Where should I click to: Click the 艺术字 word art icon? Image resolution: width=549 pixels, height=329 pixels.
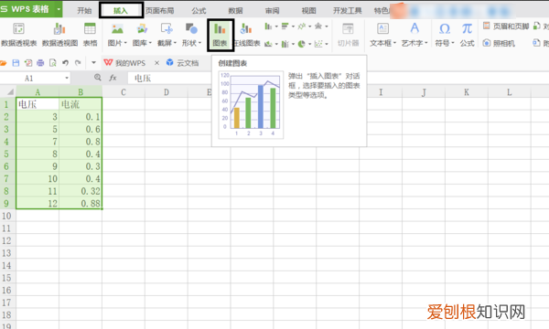[414, 28]
